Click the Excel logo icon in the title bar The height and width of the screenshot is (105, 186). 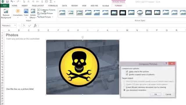[x=3, y=1]
